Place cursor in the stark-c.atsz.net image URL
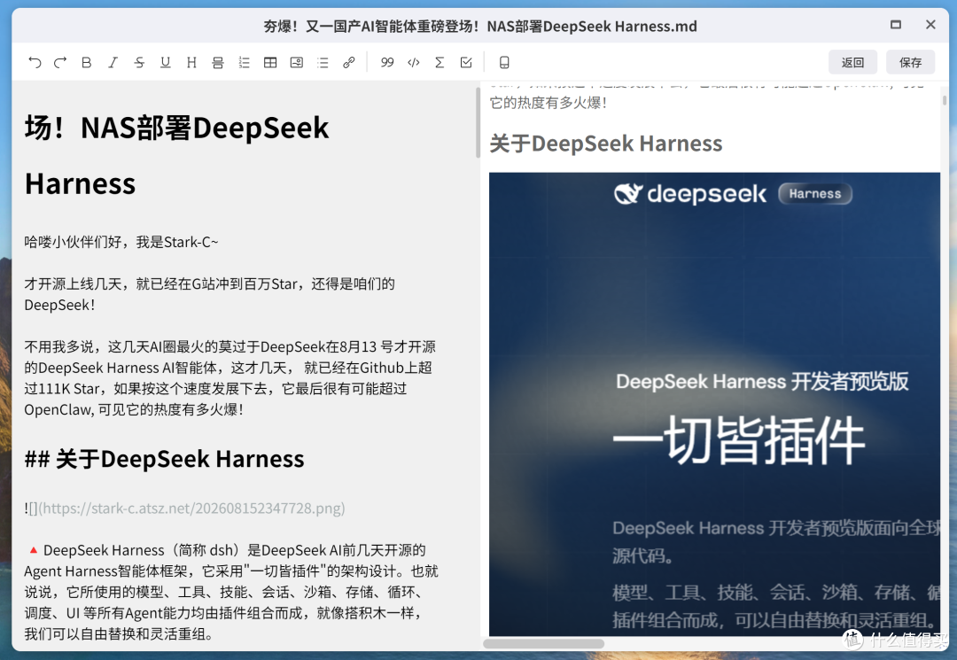This screenshot has width=957, height=660. click(x=191, y=509)
